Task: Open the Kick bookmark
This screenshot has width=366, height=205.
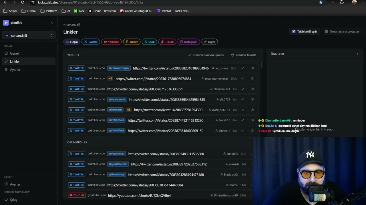Action: 79,11
